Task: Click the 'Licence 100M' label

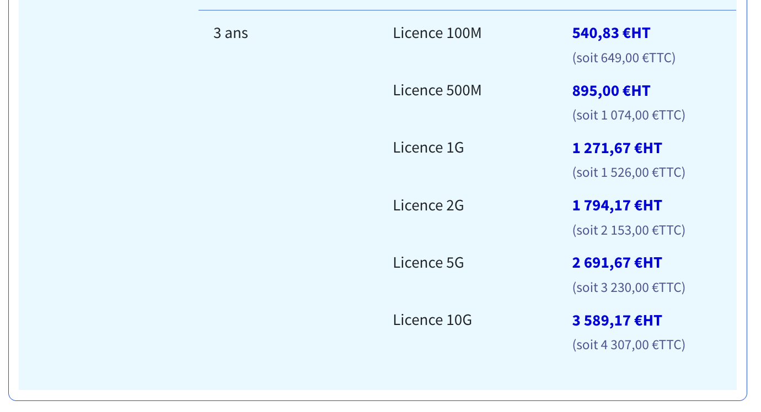Action: click(x=437, y=33)
